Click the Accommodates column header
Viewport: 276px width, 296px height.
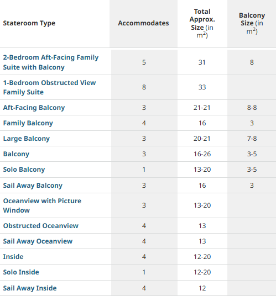pos(143,23)
